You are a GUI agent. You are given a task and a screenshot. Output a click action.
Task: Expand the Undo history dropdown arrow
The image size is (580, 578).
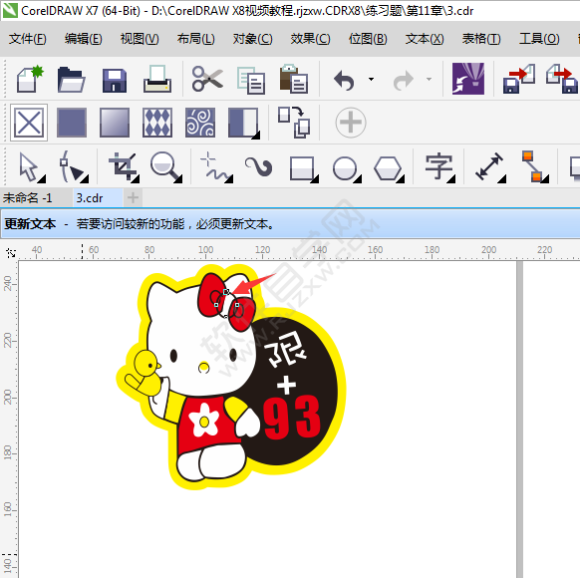(x=371, y=79)
